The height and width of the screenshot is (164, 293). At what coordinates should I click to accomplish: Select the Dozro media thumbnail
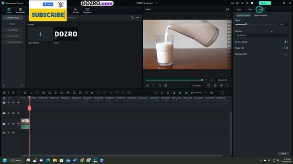(66, 34)
